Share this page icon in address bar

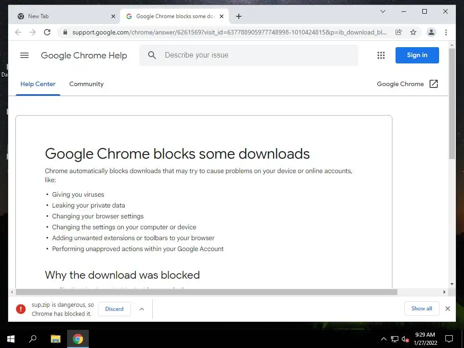[x=399, y=32]
